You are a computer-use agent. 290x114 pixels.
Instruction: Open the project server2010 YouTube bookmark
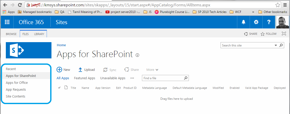[x=123, y=12]
